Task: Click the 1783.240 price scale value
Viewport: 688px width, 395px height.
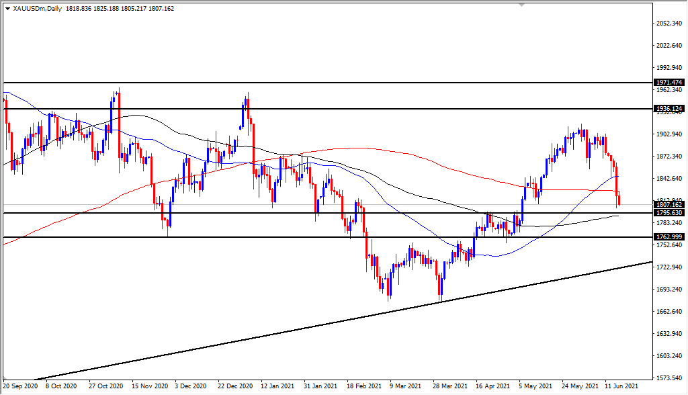Action: click(669, 223)
